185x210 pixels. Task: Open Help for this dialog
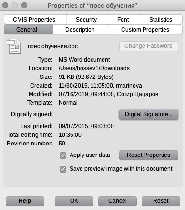pos(25,201)
